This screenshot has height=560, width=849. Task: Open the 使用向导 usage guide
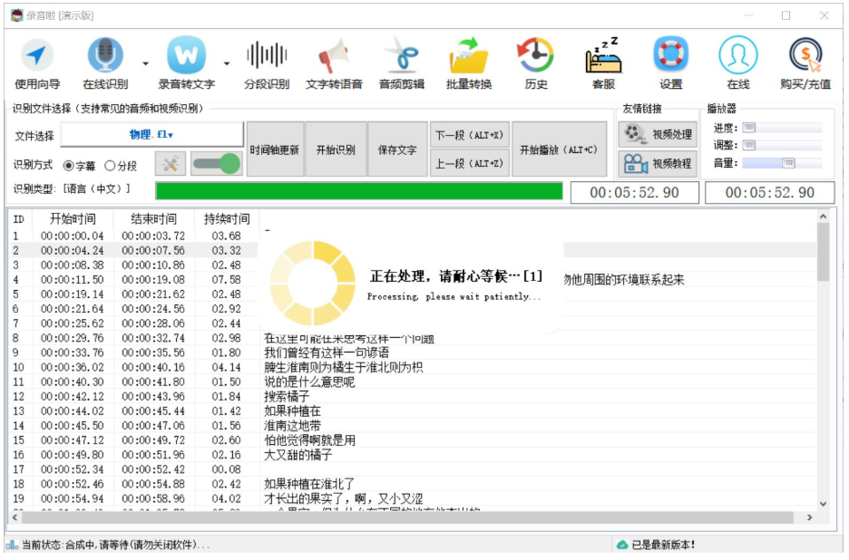coord(37,63)
